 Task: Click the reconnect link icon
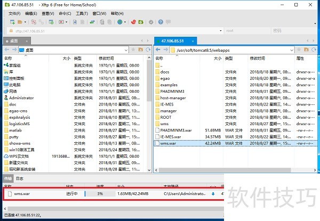click(41, 22)
